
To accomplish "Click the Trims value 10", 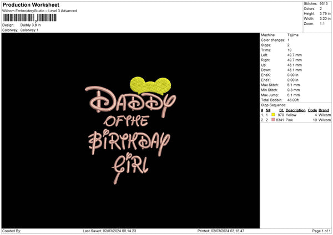I will point(289,50).
